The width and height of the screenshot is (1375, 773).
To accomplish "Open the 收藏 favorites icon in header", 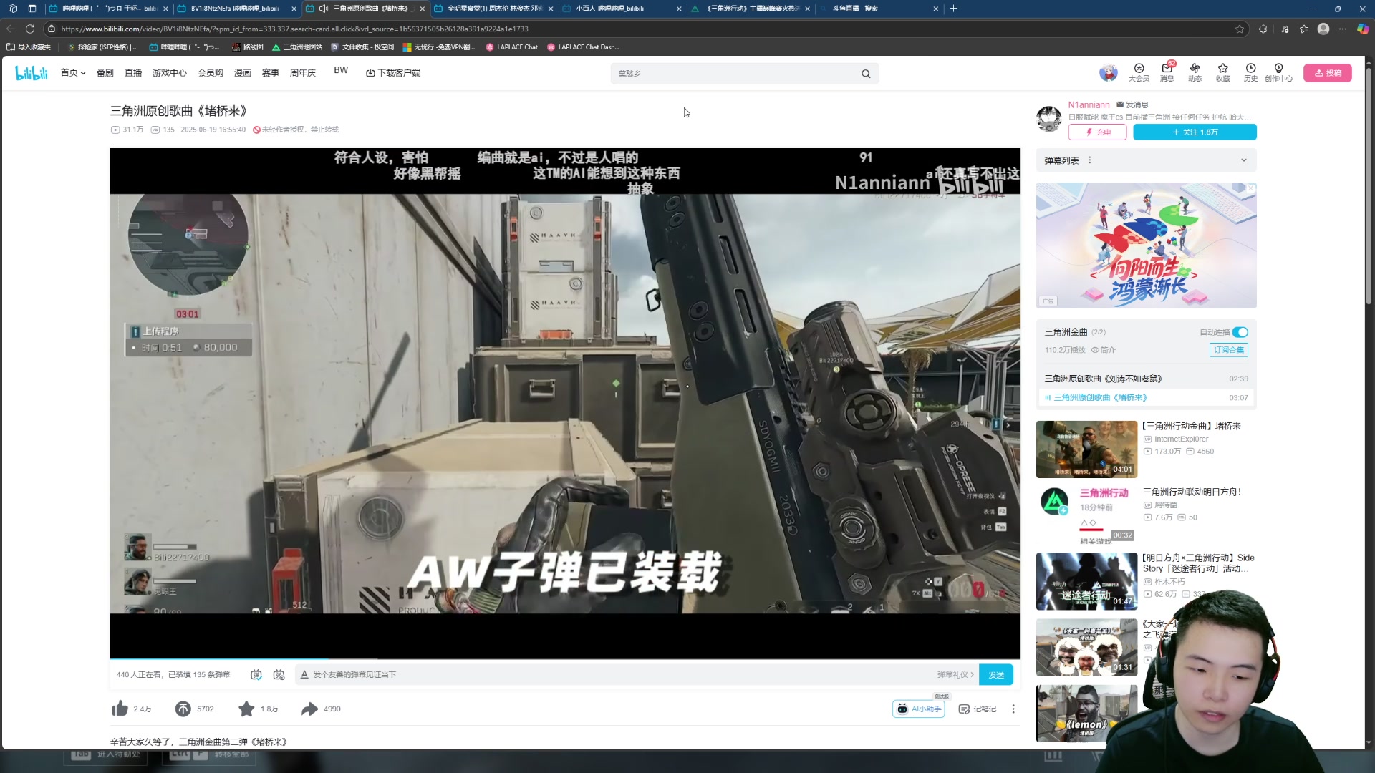I will [x=1222, y=72].
